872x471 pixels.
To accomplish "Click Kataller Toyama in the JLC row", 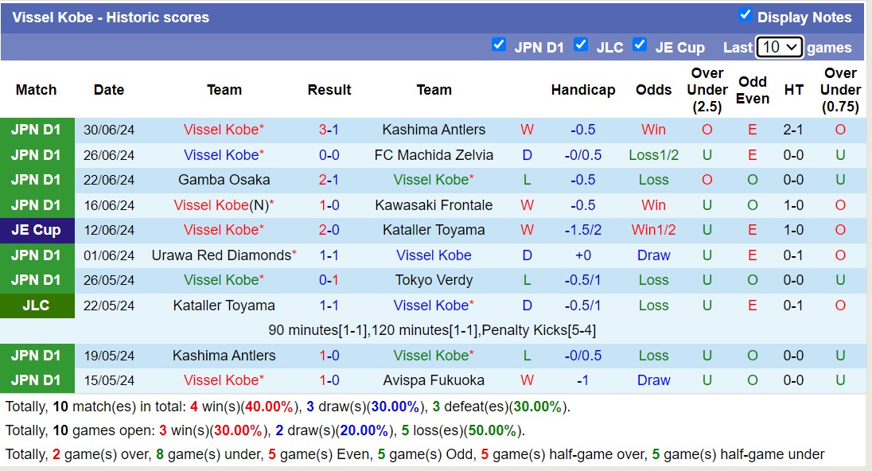I will pos(224,306).
